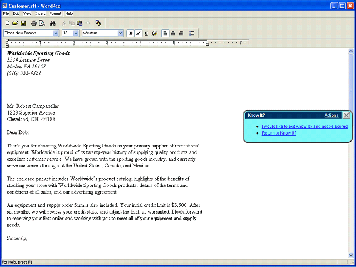Close the Know It? panel
Screen dimensions: 356x267
tap(346, 115)
